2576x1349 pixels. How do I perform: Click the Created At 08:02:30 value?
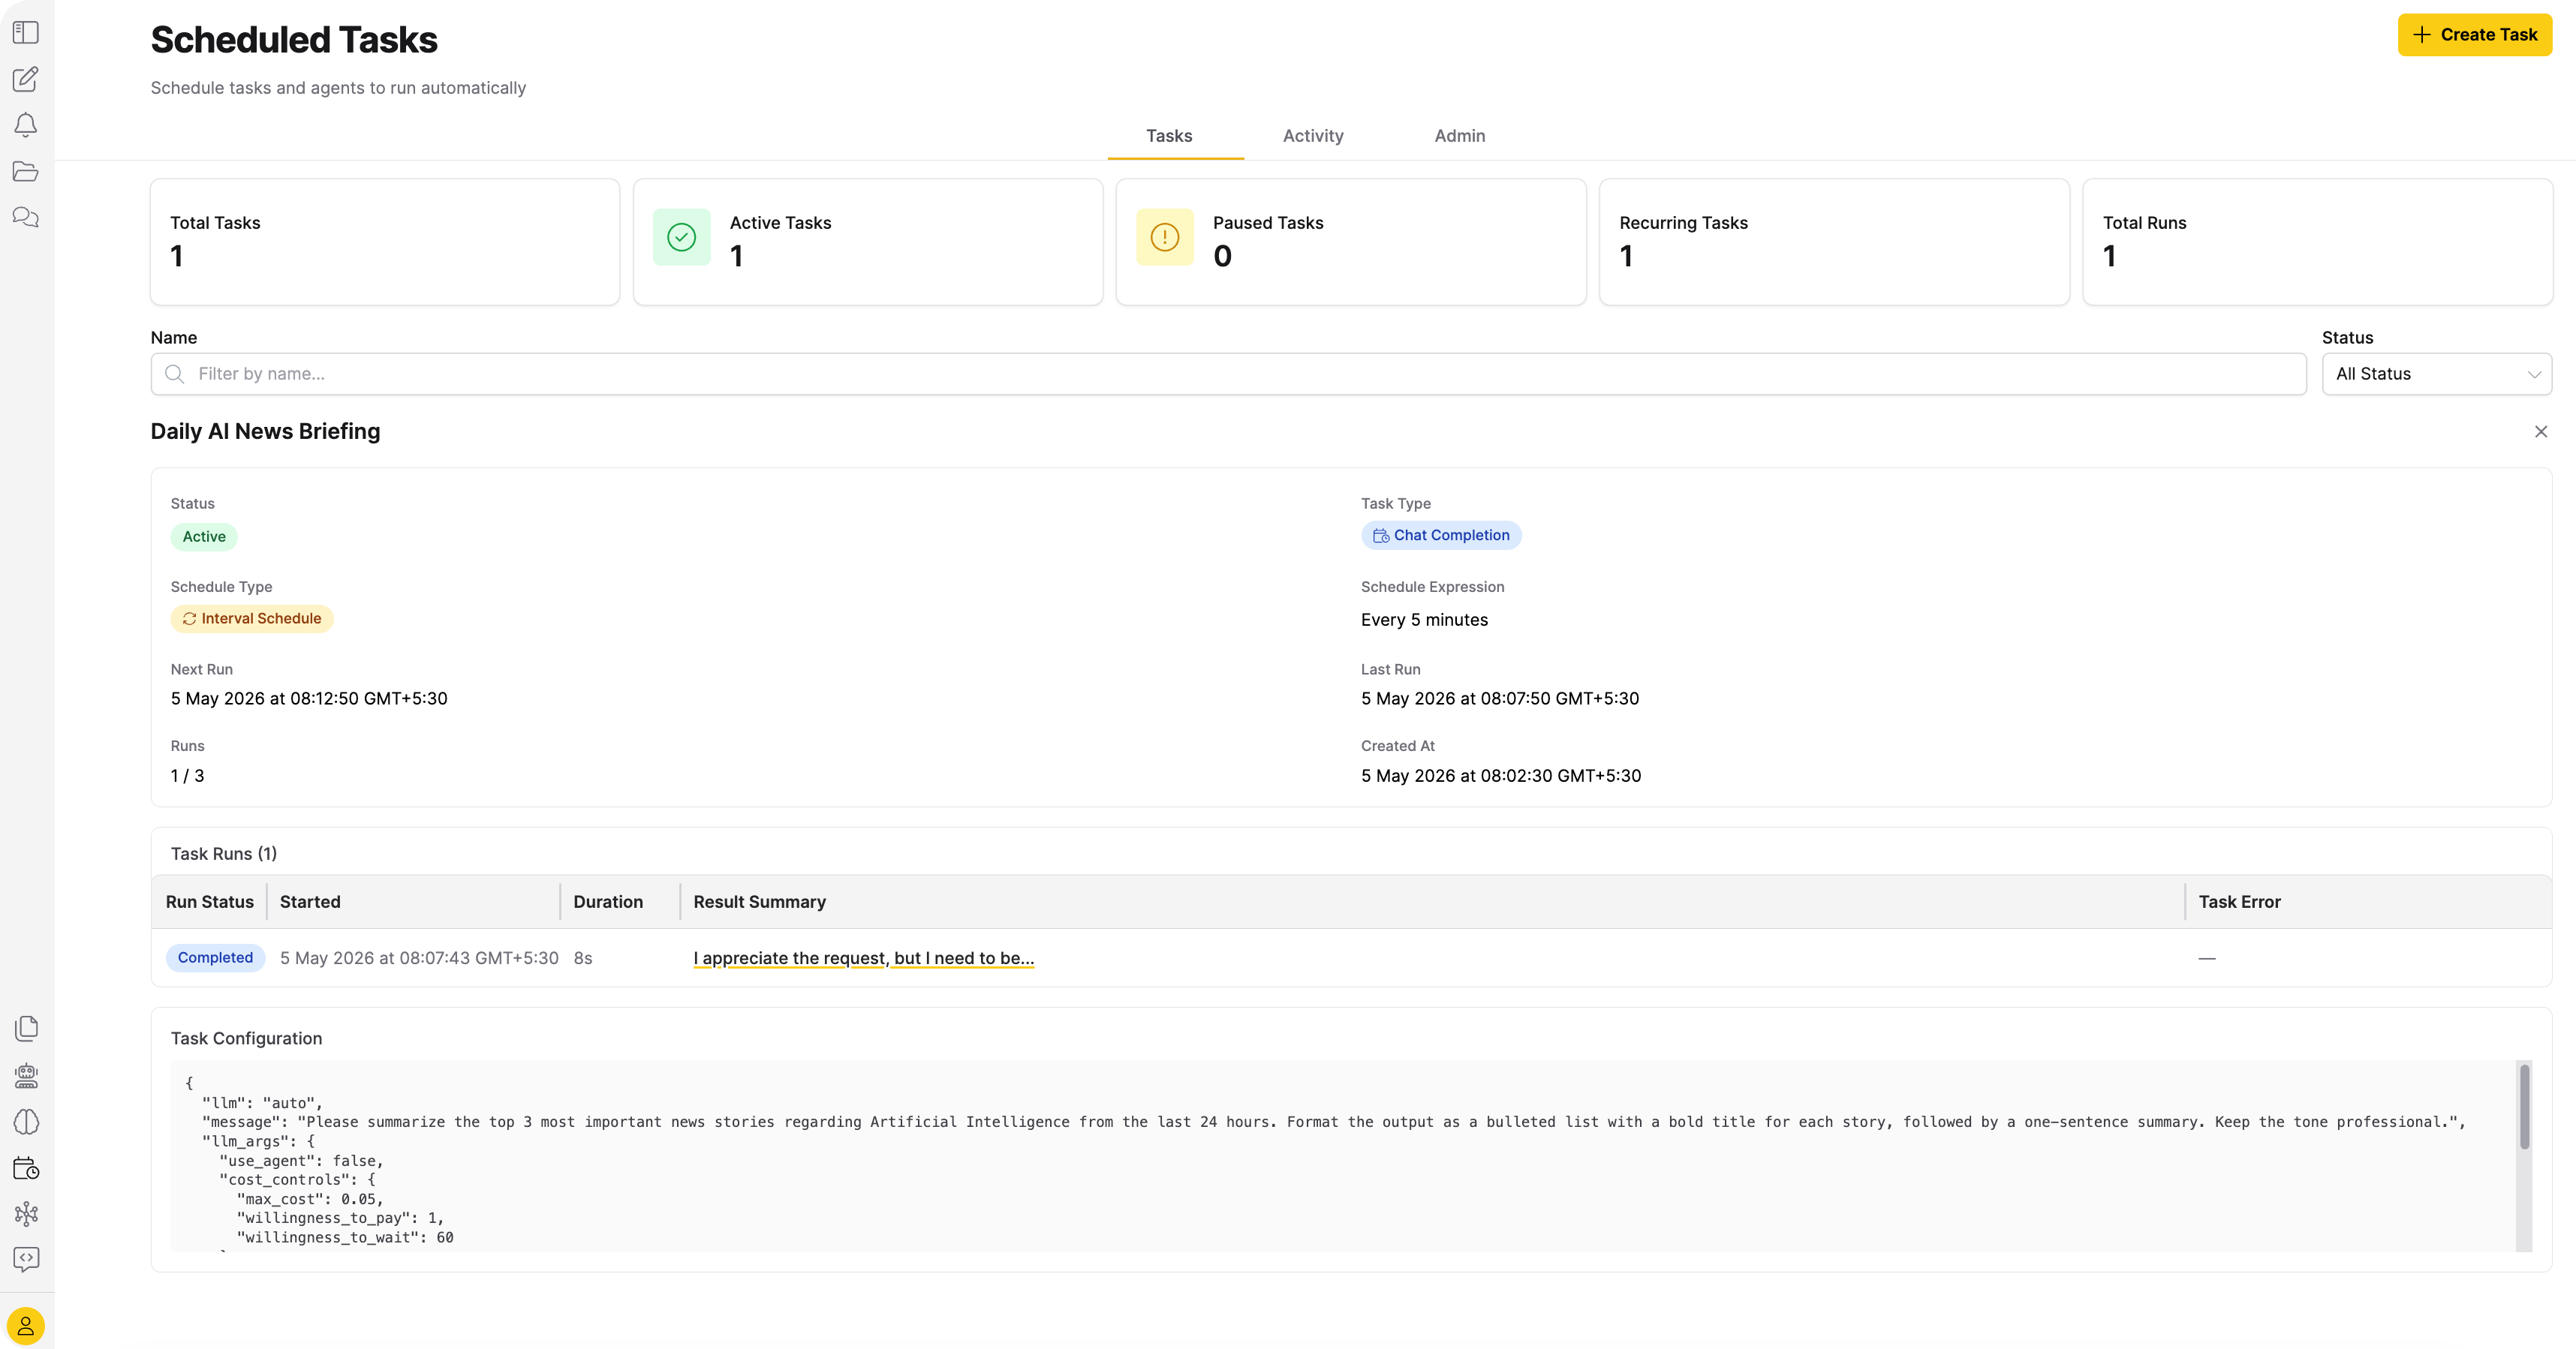[x=1501, y=776]
